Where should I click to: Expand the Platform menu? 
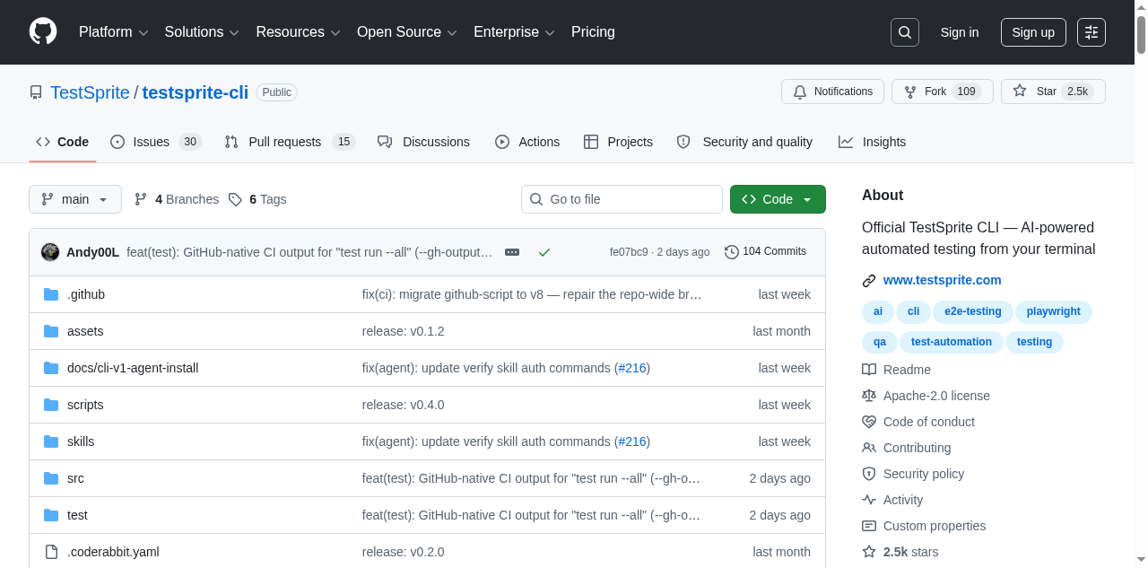tap(113, 32)
